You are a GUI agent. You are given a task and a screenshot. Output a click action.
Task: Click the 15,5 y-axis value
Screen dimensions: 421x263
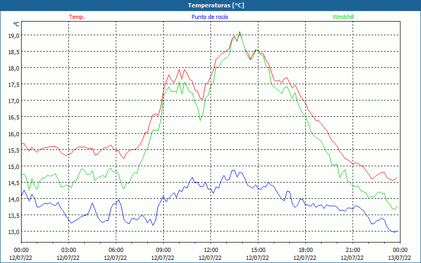[14, 150]
